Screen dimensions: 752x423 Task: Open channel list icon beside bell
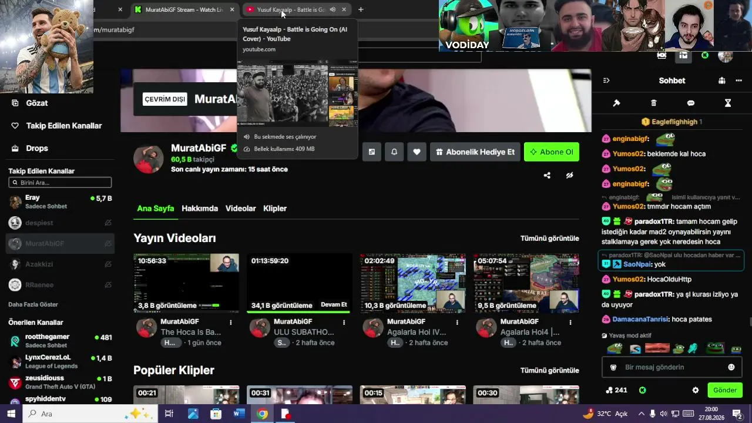click(x=372, y=152)
